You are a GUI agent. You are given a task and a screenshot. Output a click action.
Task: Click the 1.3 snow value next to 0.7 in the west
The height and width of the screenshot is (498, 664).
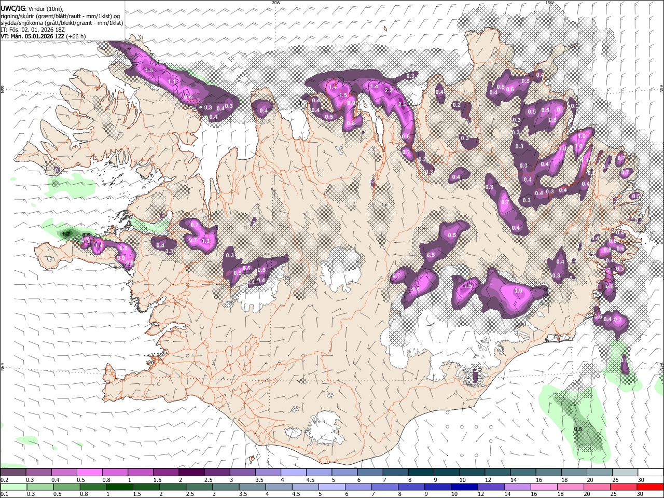click(205, 241)
